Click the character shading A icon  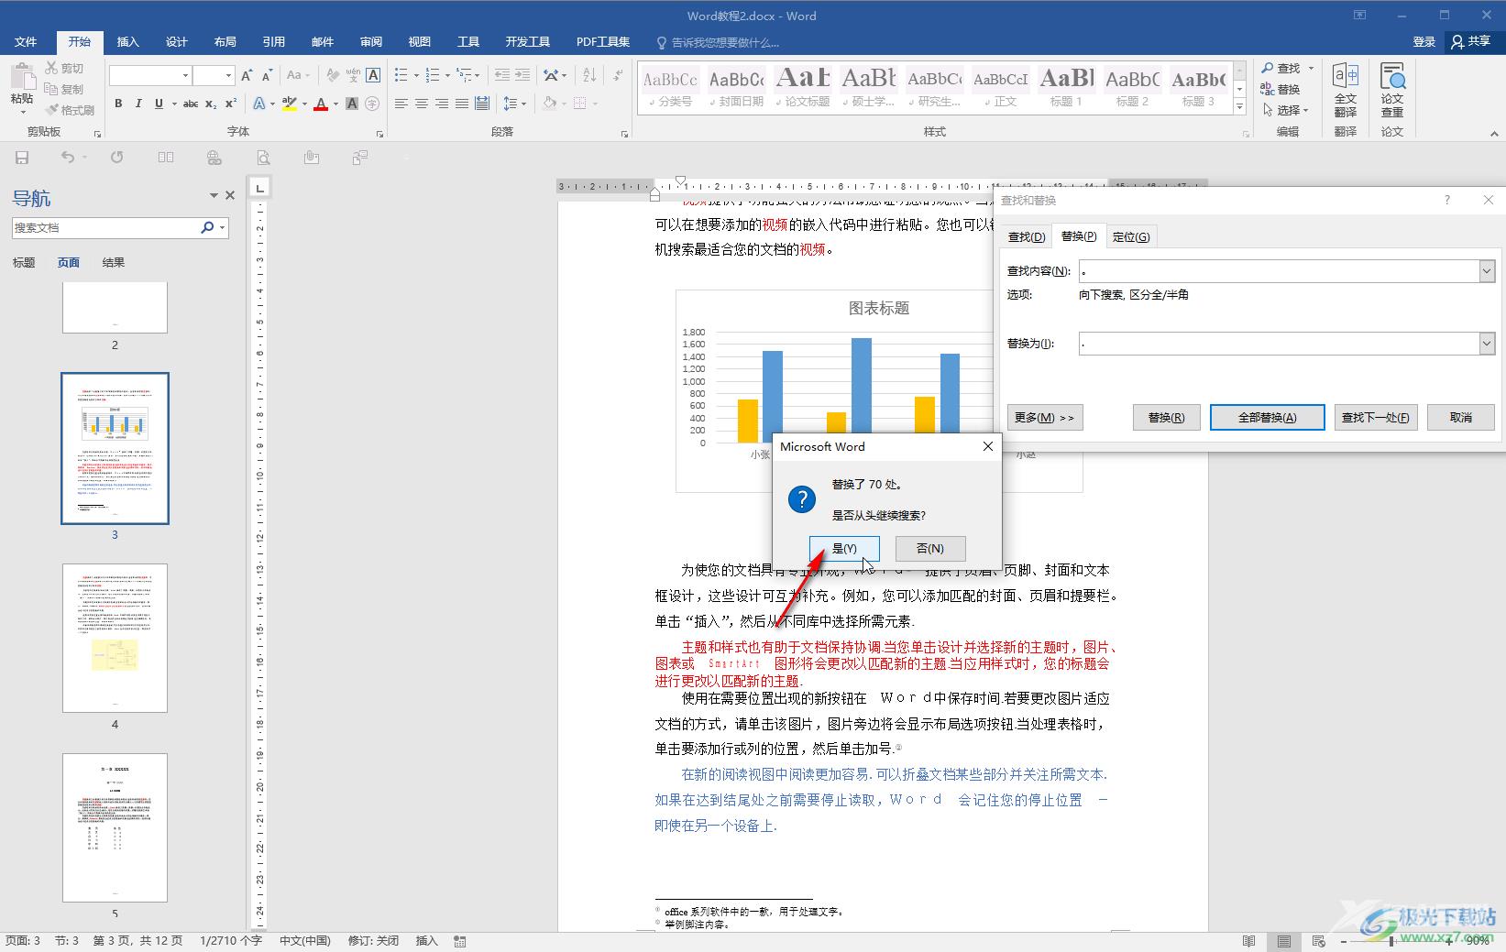point(352,104)
